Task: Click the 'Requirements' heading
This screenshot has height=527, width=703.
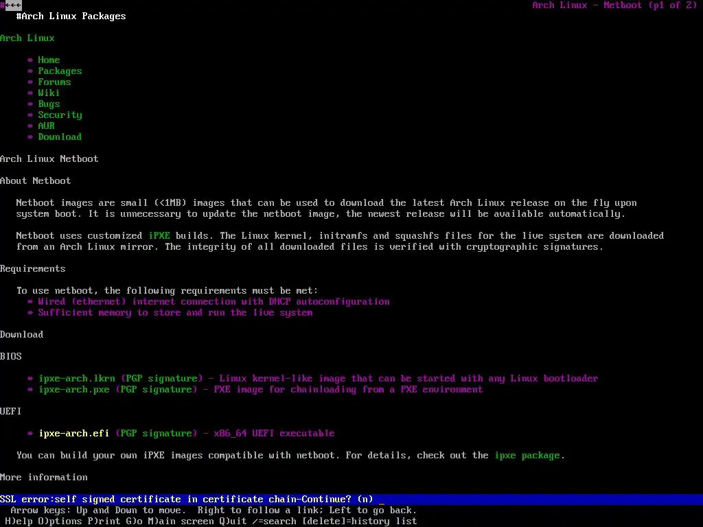Action: (33, 268)
